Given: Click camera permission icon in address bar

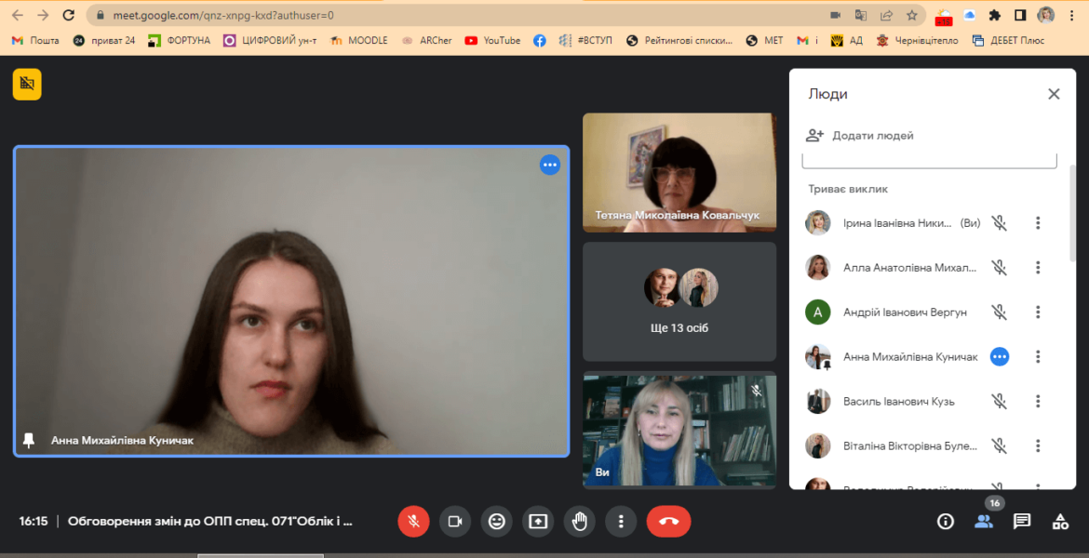Looking at the screenshot, I should click(836, 15).
